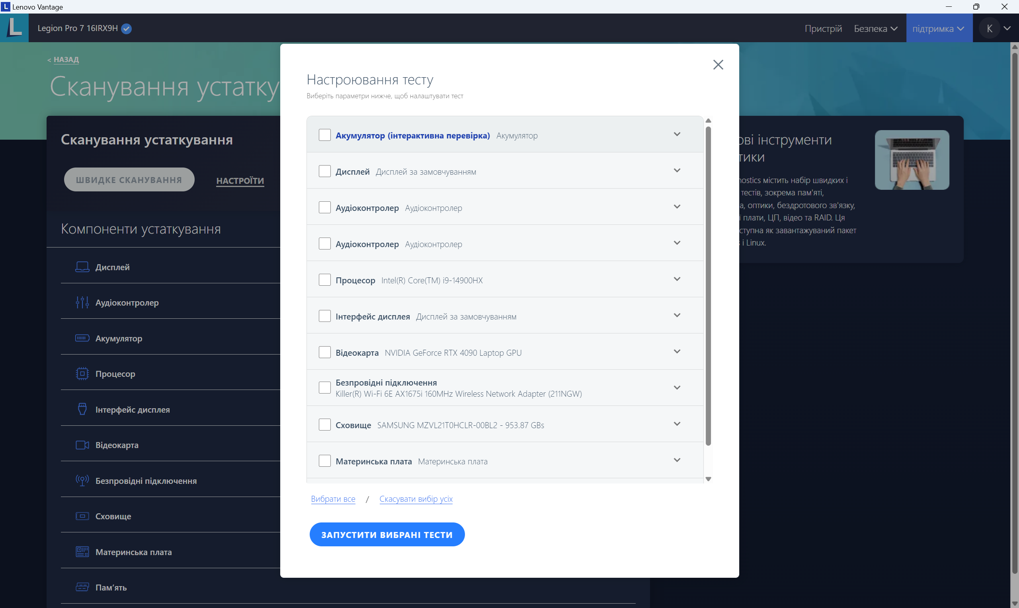Enable the Відеокарта NVIDIA RTX 4090 checkbox
The width and height of the screenshot is (1019, 608).
tap(324, 352)
